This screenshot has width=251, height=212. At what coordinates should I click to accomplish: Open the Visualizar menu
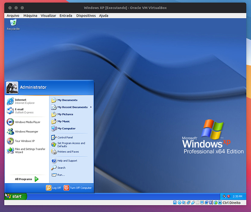[x=48, y=16]
